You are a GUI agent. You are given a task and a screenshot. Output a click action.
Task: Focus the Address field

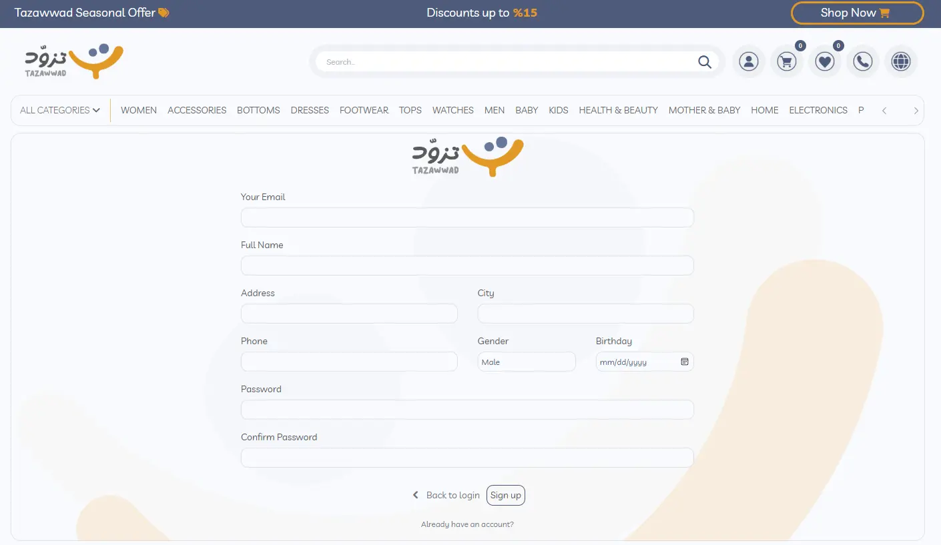tap(349, 314)
